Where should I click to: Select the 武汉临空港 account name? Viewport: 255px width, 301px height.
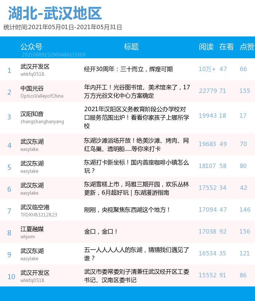(x=35, y=207)
